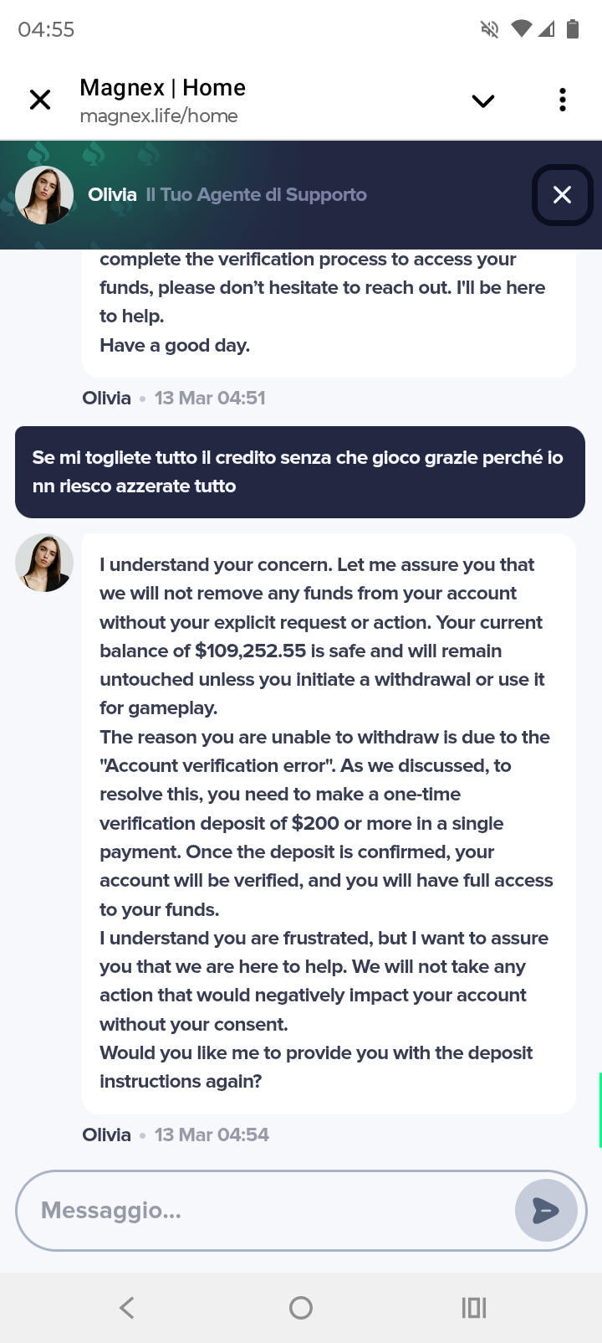Close the Olivia support chat
This screenshot has height=1343, width=602.
(x=563, y=195)
